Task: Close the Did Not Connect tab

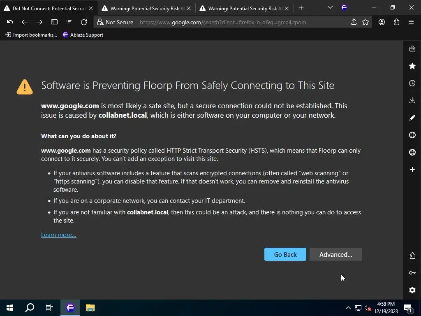Action: tap(91, 8)
